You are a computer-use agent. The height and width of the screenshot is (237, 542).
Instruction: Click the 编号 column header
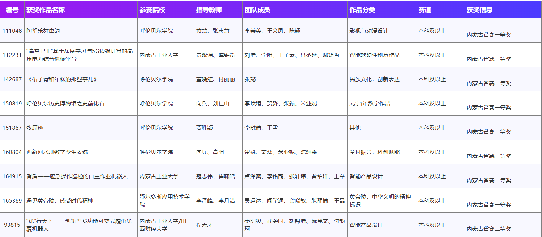(x=12, y=10)
